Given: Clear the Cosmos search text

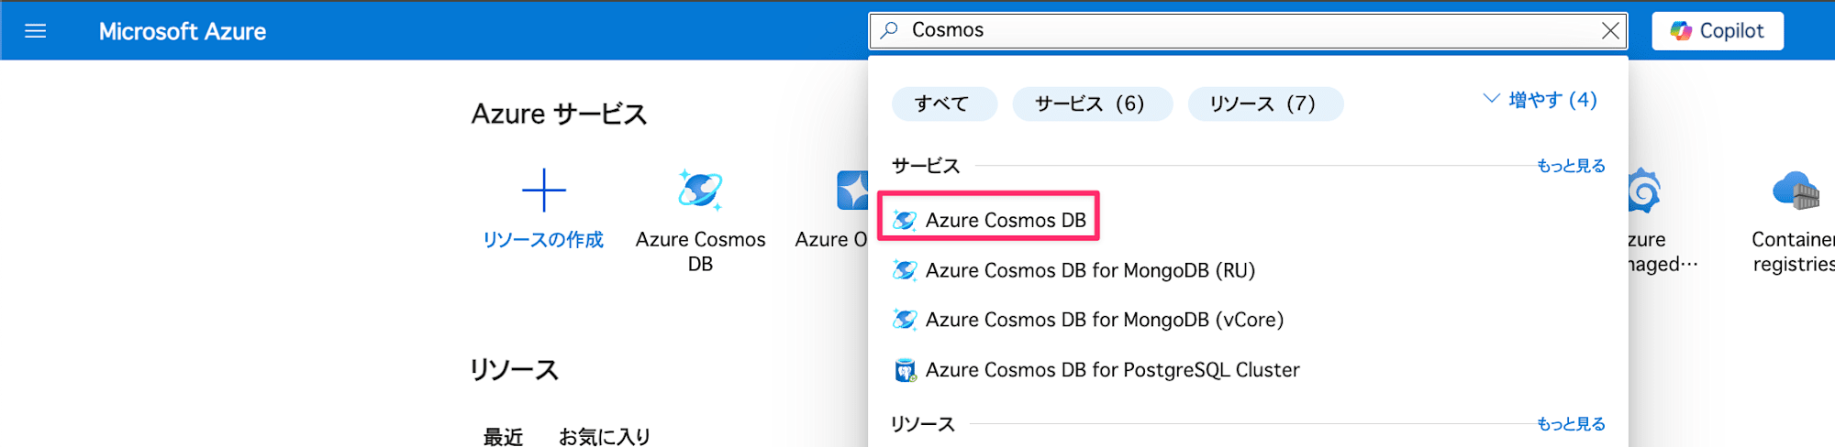Looking at the screenshot, I should pyautogui.click(x=1610, y=31).
